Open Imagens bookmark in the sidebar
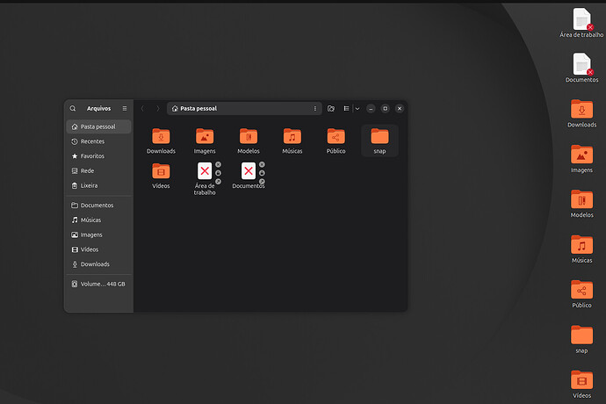This screenshot has height=404, width=606. click(x=99, y=234)
